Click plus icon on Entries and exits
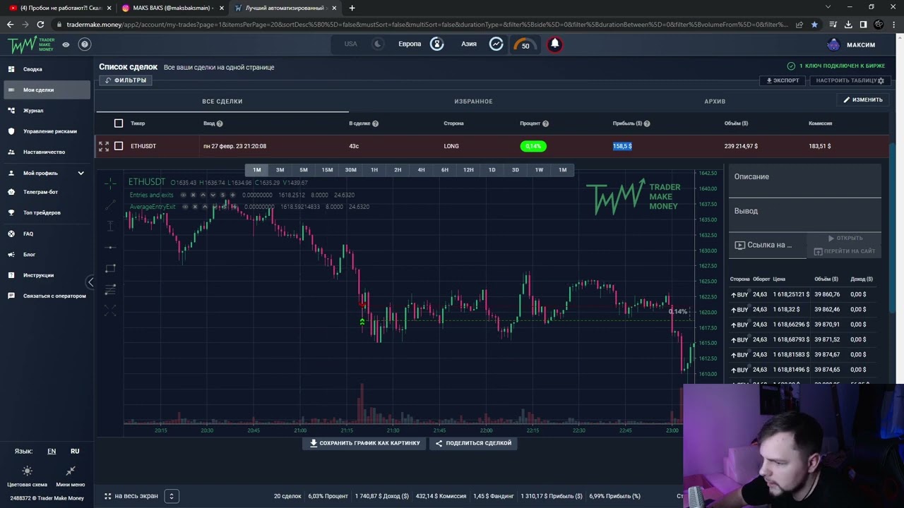The image size is (904, 508). tap(232, 195)
